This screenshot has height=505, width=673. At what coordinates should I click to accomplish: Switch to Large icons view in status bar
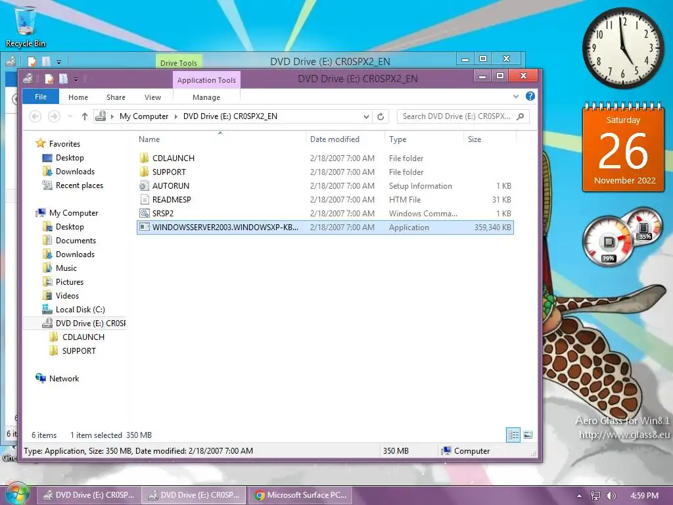528,435
